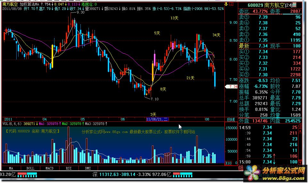Click the 21天 cycle label
Viewport: 308px width, 183px height.
[x=190, y=78]
